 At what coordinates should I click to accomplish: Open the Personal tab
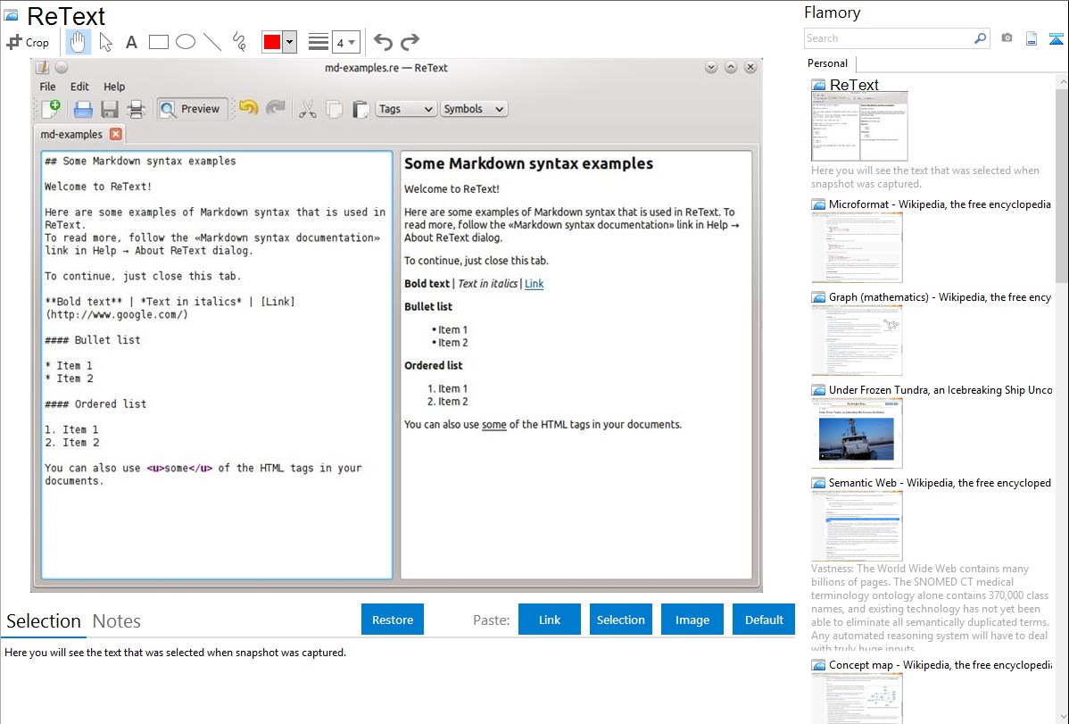pyautogui.click(x=828, y=63)
